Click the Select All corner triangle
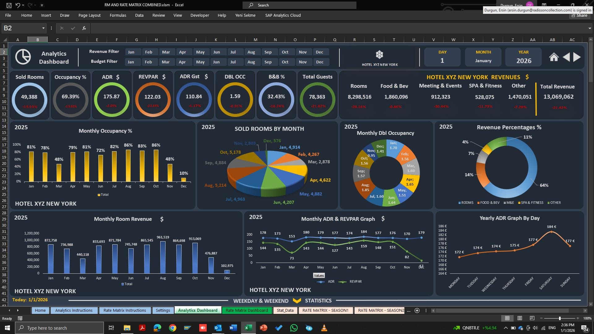Screen dimensions: 594x334 (x=5, y=40)
